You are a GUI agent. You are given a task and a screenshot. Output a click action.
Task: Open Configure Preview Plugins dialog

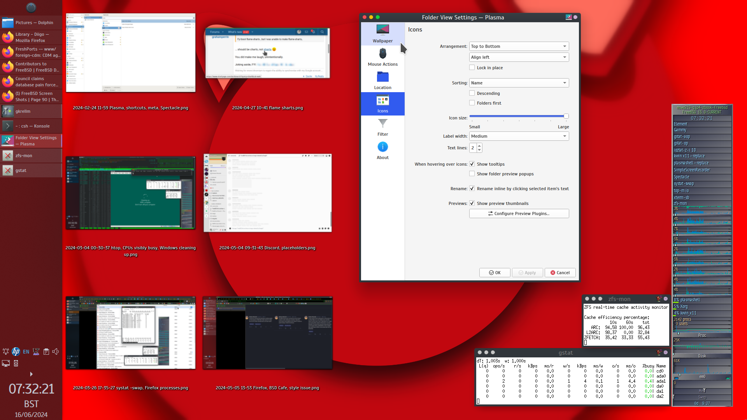[x=519, y=213]
